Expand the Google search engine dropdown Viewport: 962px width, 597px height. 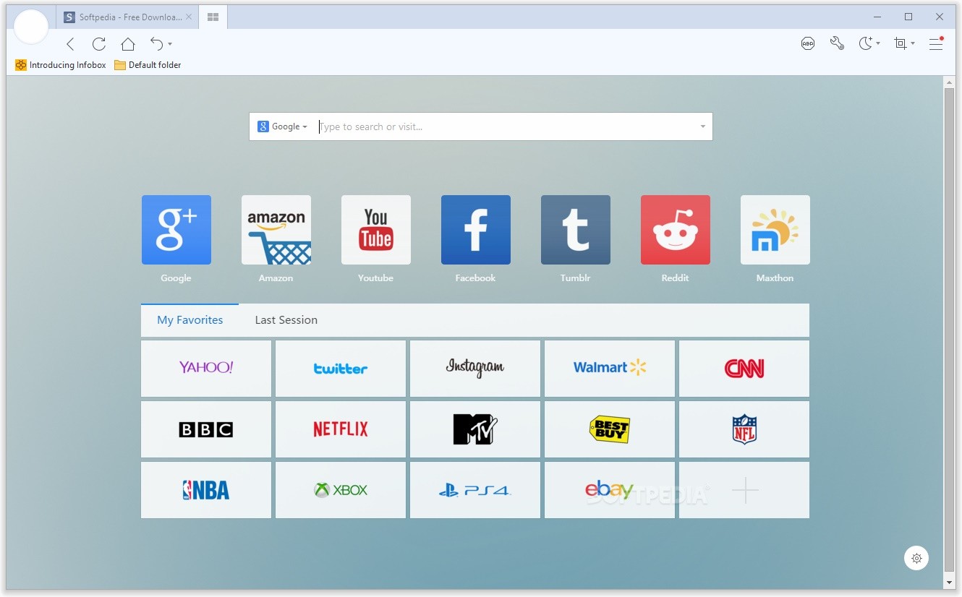click(x=283, y=126)
